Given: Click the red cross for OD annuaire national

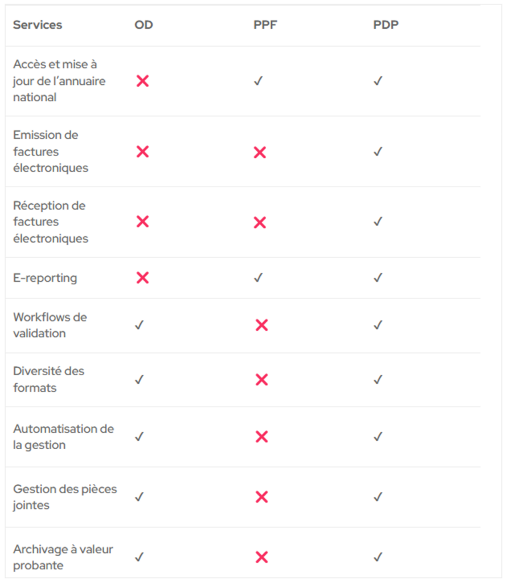Looking at the screenshot, I should pos(142,81).
